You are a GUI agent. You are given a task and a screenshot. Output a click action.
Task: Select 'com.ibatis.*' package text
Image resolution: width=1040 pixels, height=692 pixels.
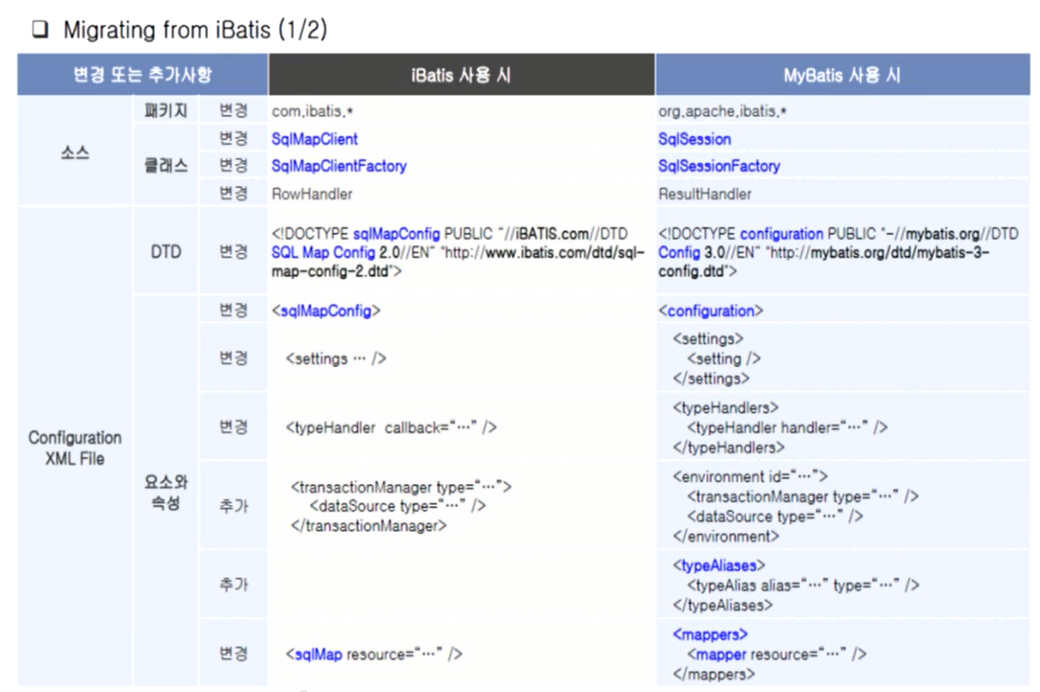(x=311, y=111)
